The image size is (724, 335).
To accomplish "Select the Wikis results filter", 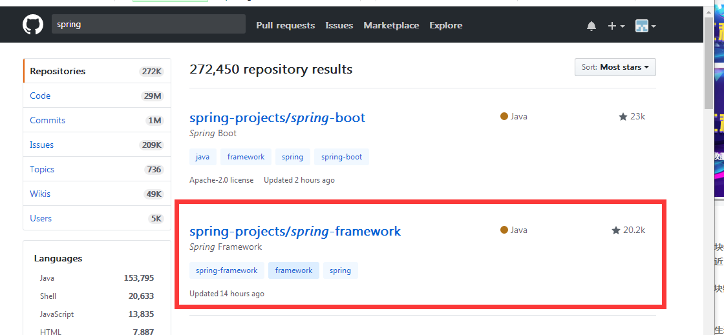I will pyautogui.click(x=97, y=194).
